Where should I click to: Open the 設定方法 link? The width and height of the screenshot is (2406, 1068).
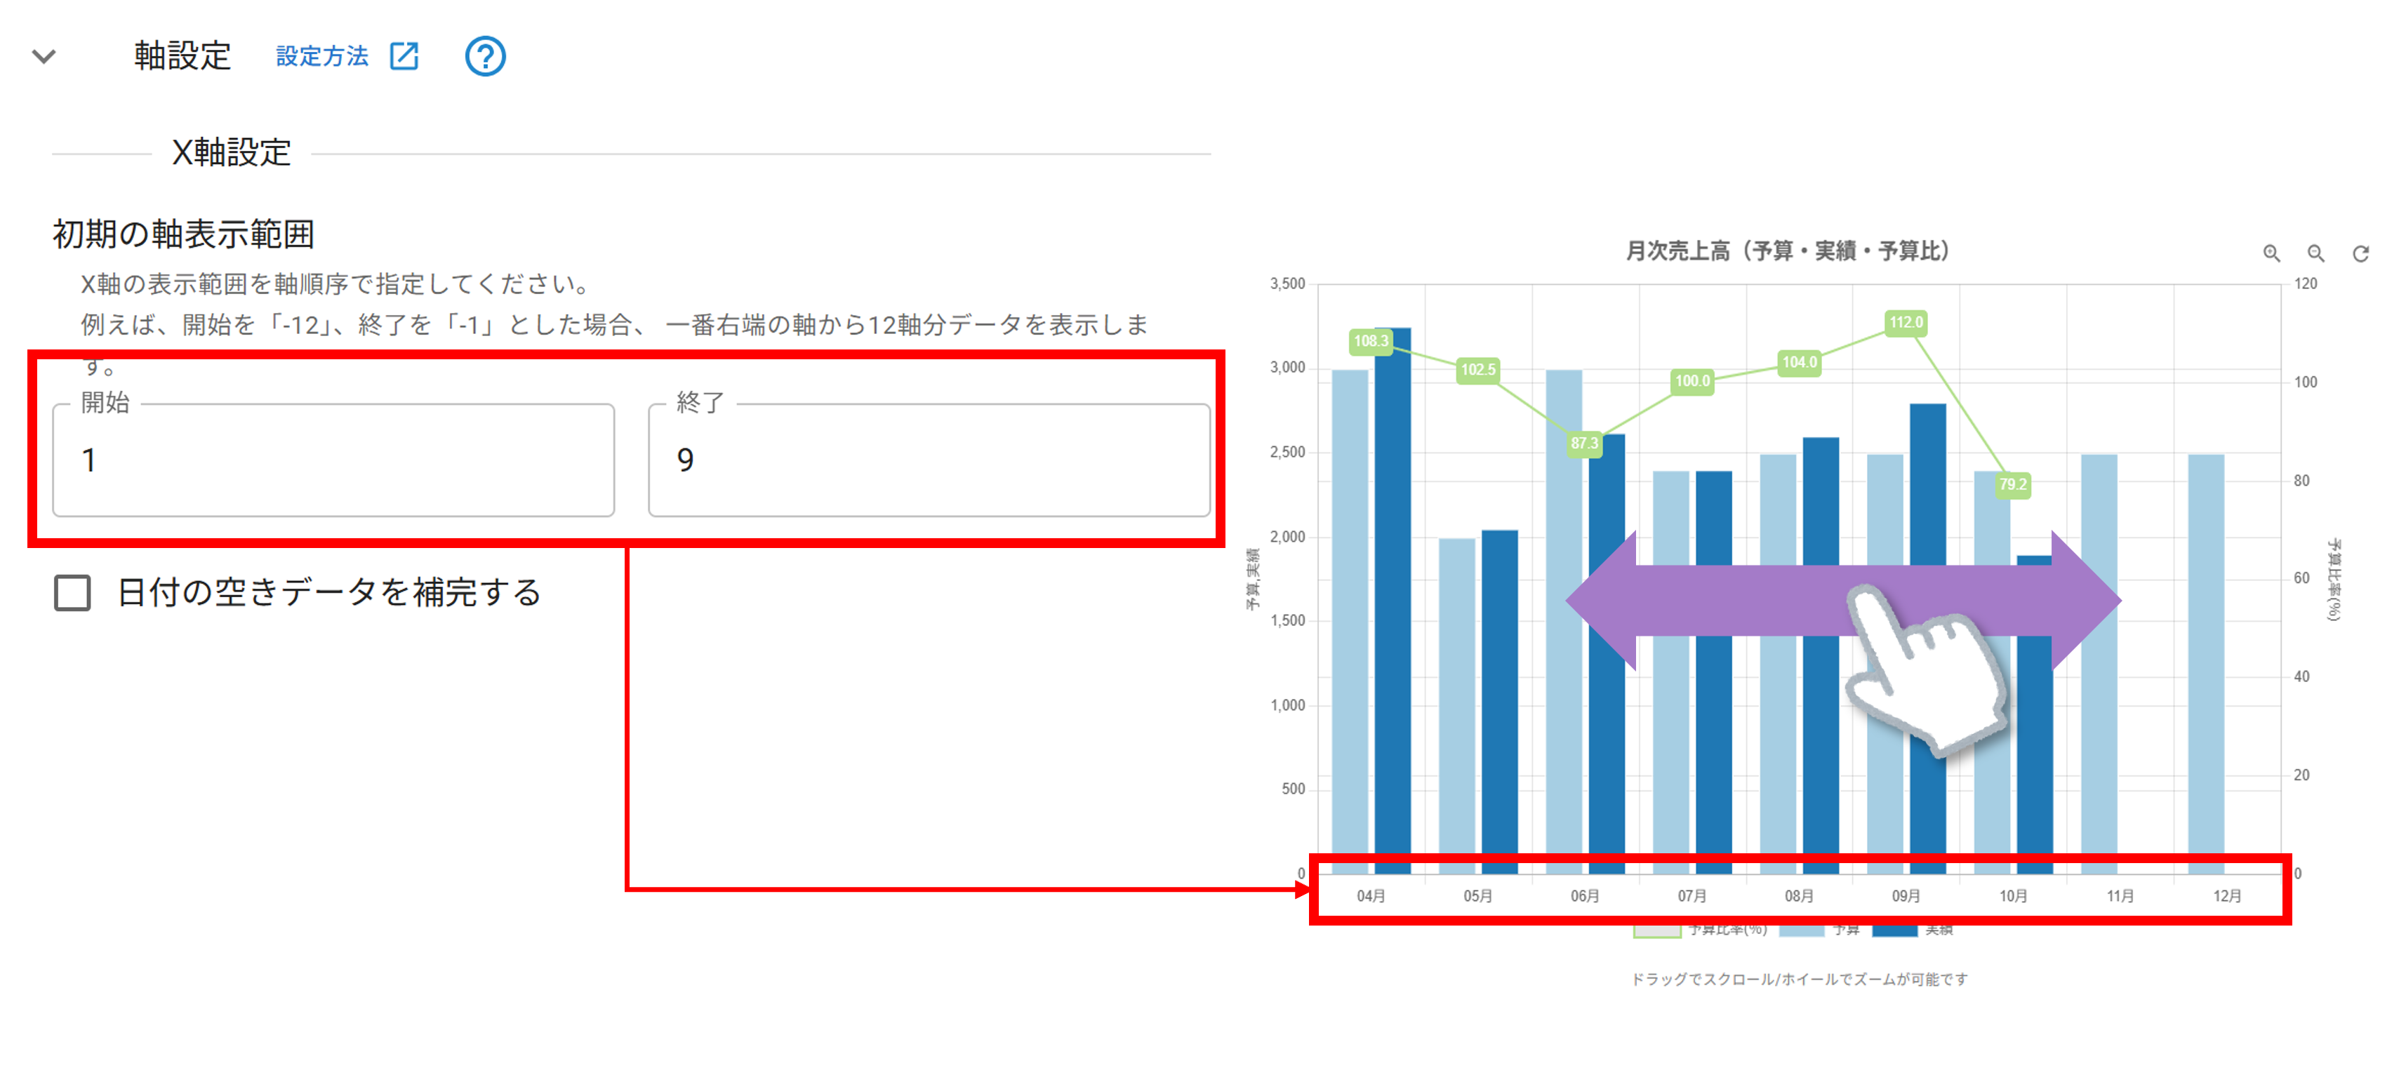(x=322, y=56)
